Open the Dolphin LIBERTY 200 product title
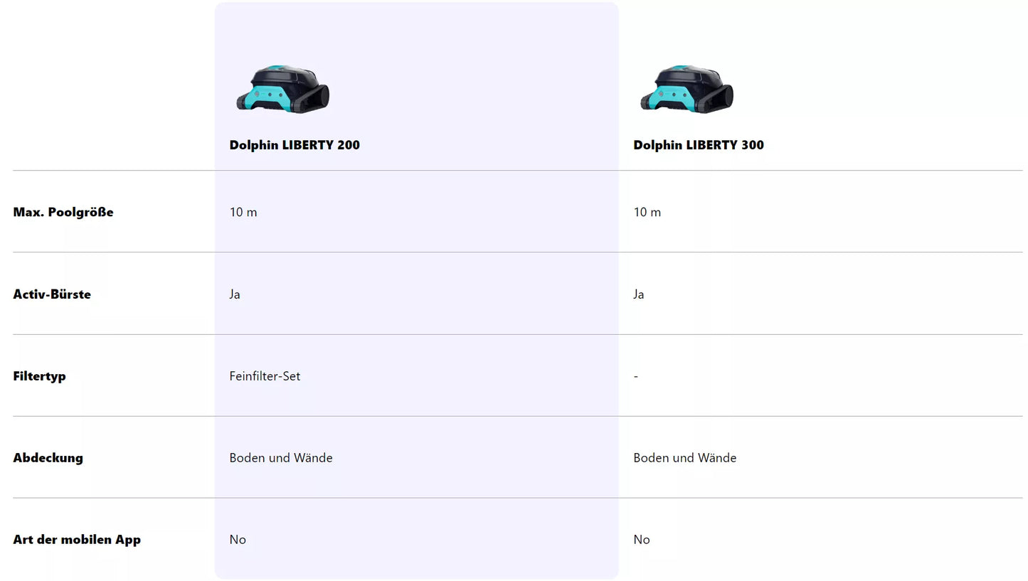Image resolution: width=1028 pixels, height=581 pixels. pyautogui.click(x=295, y=145)
